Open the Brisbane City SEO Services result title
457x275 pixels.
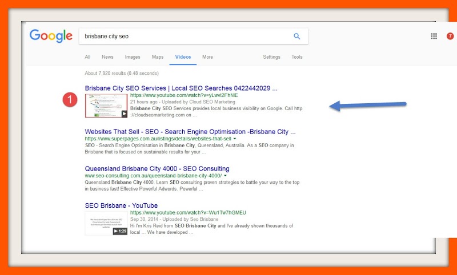click(181, 88)
